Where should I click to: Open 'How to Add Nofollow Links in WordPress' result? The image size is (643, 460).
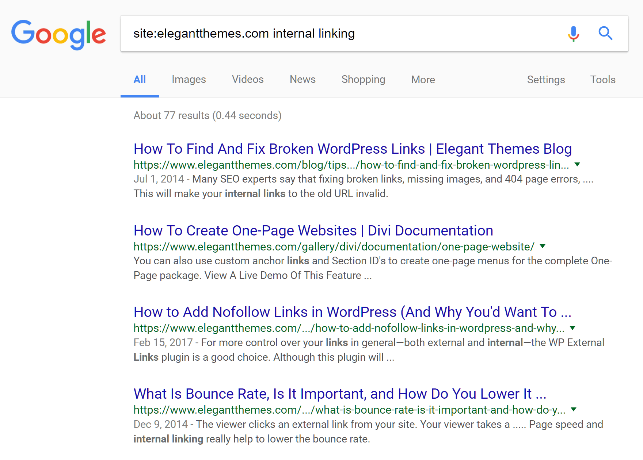(x=353, y=312)
